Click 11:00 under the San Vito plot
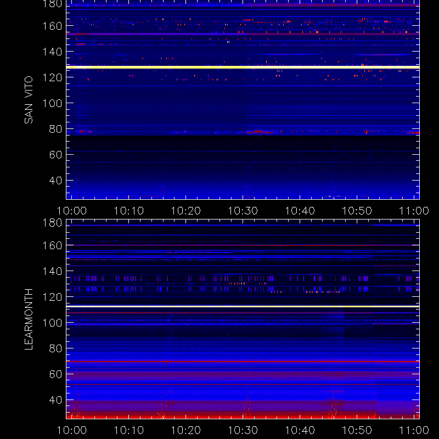This screenshot has height=439, width=439. pyautogui.click(x=414, y=211)
